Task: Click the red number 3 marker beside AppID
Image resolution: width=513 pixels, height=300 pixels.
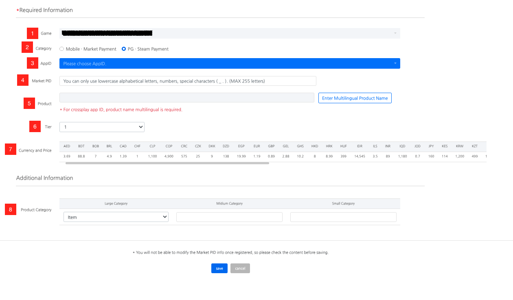Action: [x=32, y=63]
